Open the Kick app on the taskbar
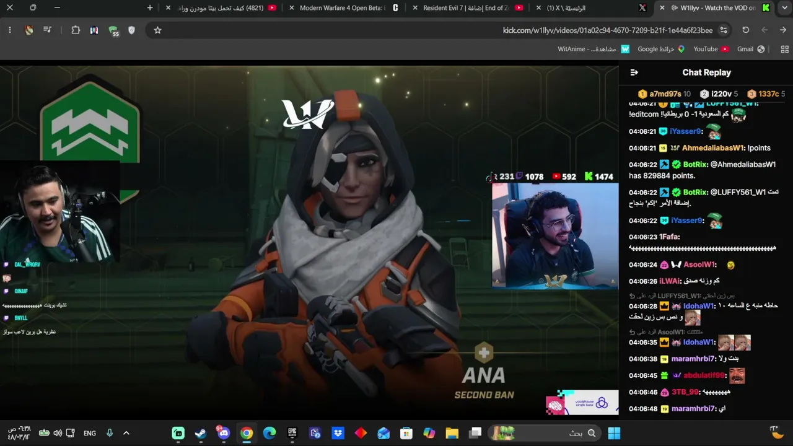The width and height of the screenshot is (793, 446). coord(178,433)
